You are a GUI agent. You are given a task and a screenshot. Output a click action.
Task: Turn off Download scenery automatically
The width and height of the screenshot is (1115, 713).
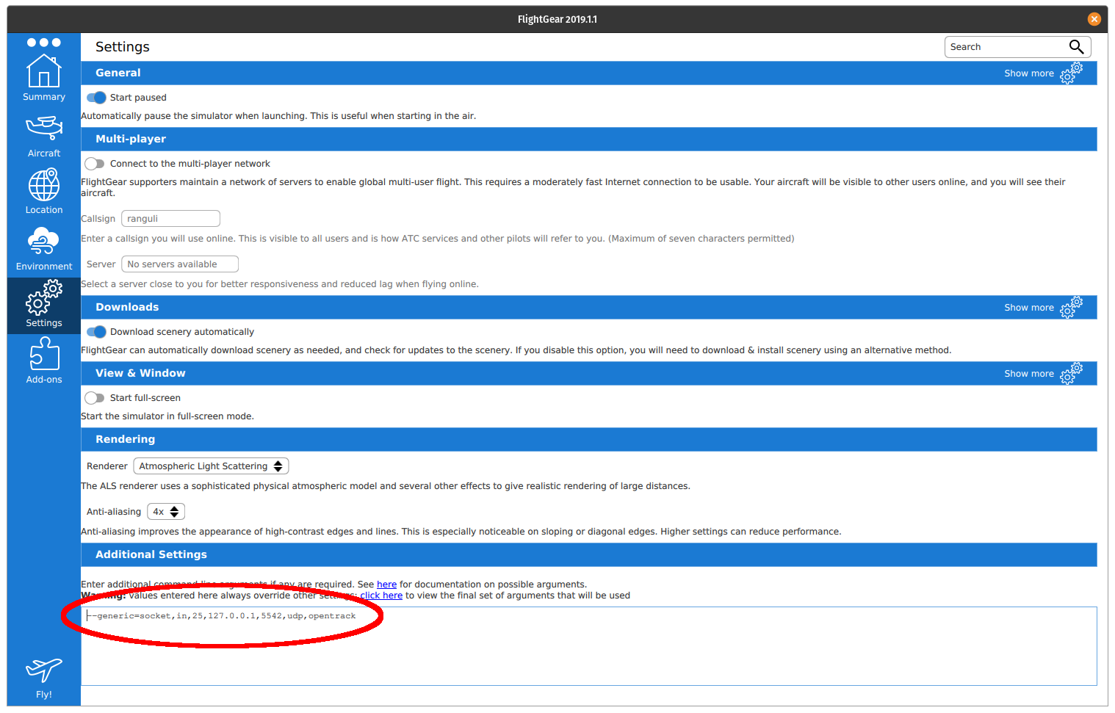coord(96,332)
